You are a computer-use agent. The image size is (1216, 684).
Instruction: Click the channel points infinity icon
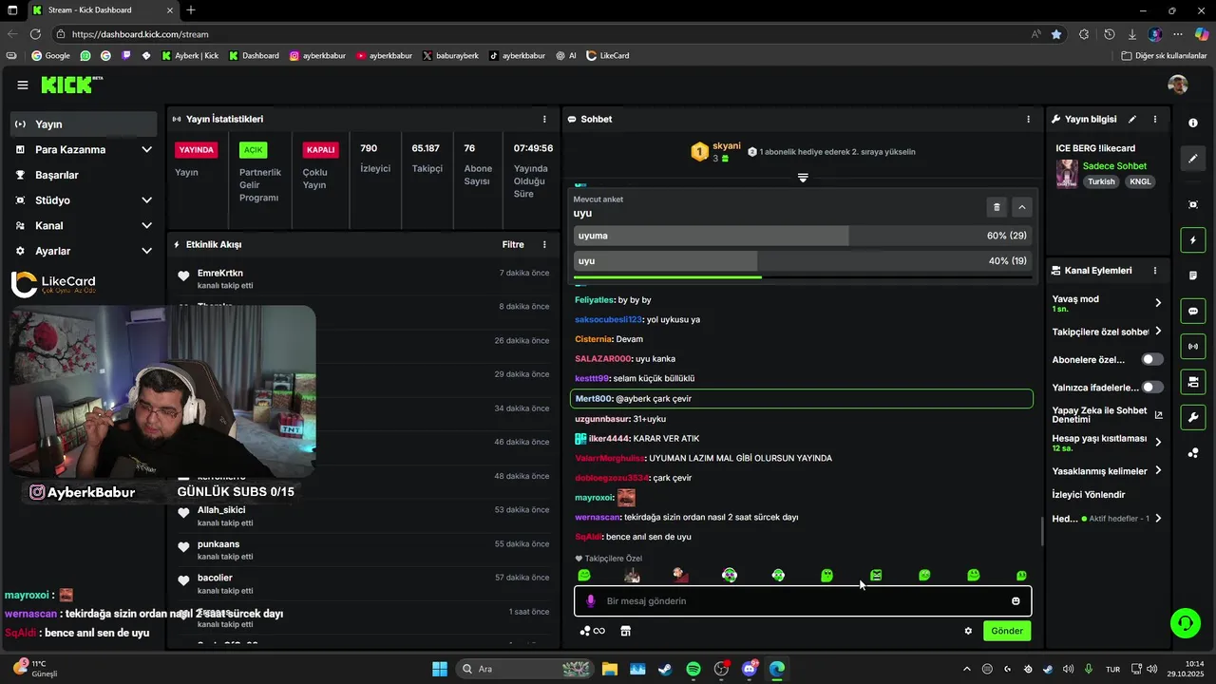[x=592, y=631]
